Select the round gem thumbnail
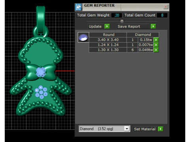This screenshot has height=142, width=190. click(83, 37)
